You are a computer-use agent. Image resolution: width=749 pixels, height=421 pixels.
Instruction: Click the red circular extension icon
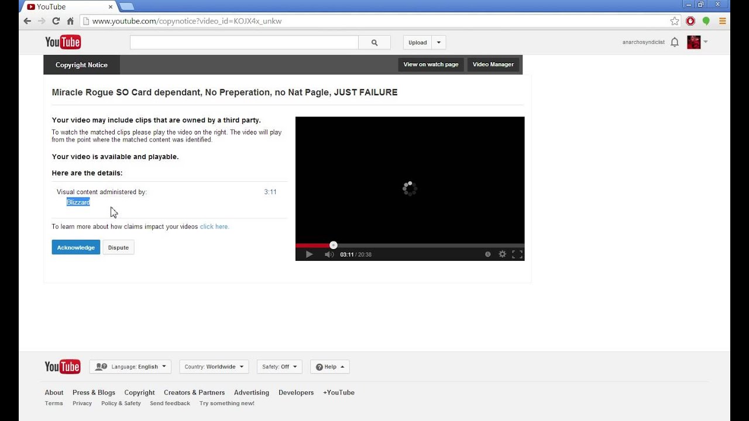(690, 21)
